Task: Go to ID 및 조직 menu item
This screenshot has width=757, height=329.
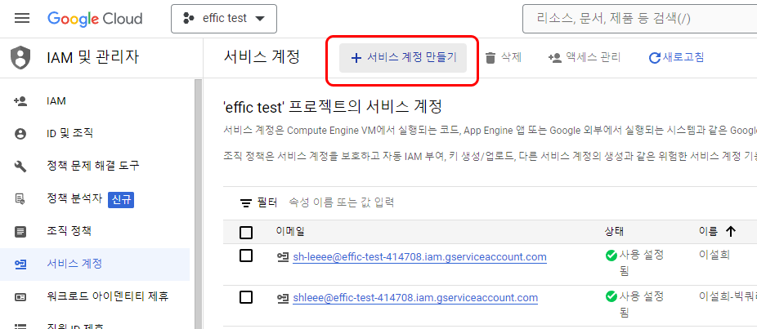Action: [x=70, y=133]
